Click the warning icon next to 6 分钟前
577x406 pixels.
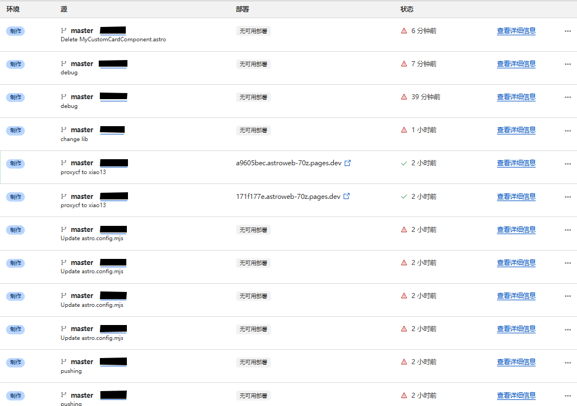pos(404,31)
